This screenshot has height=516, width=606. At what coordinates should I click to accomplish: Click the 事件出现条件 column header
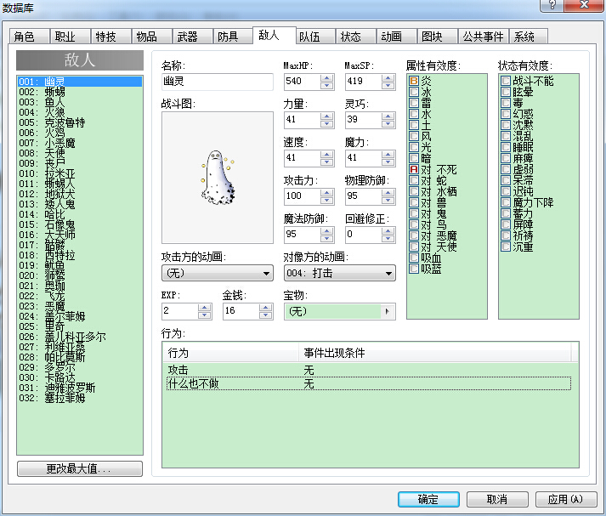[x=435, y=353]
